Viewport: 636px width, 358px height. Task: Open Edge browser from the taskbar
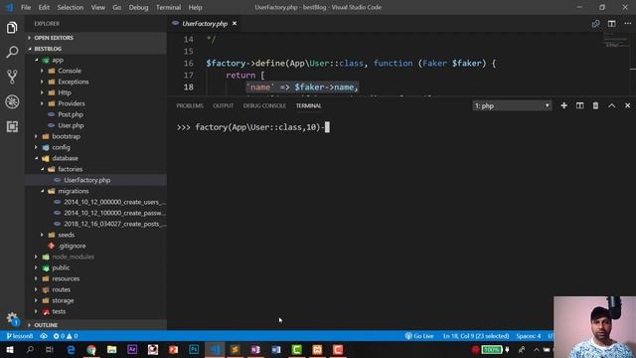click(71, 349)
